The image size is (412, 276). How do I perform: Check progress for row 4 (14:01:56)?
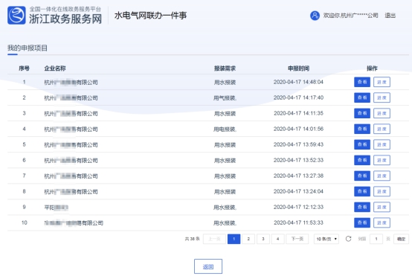click(x=382, y=129)
